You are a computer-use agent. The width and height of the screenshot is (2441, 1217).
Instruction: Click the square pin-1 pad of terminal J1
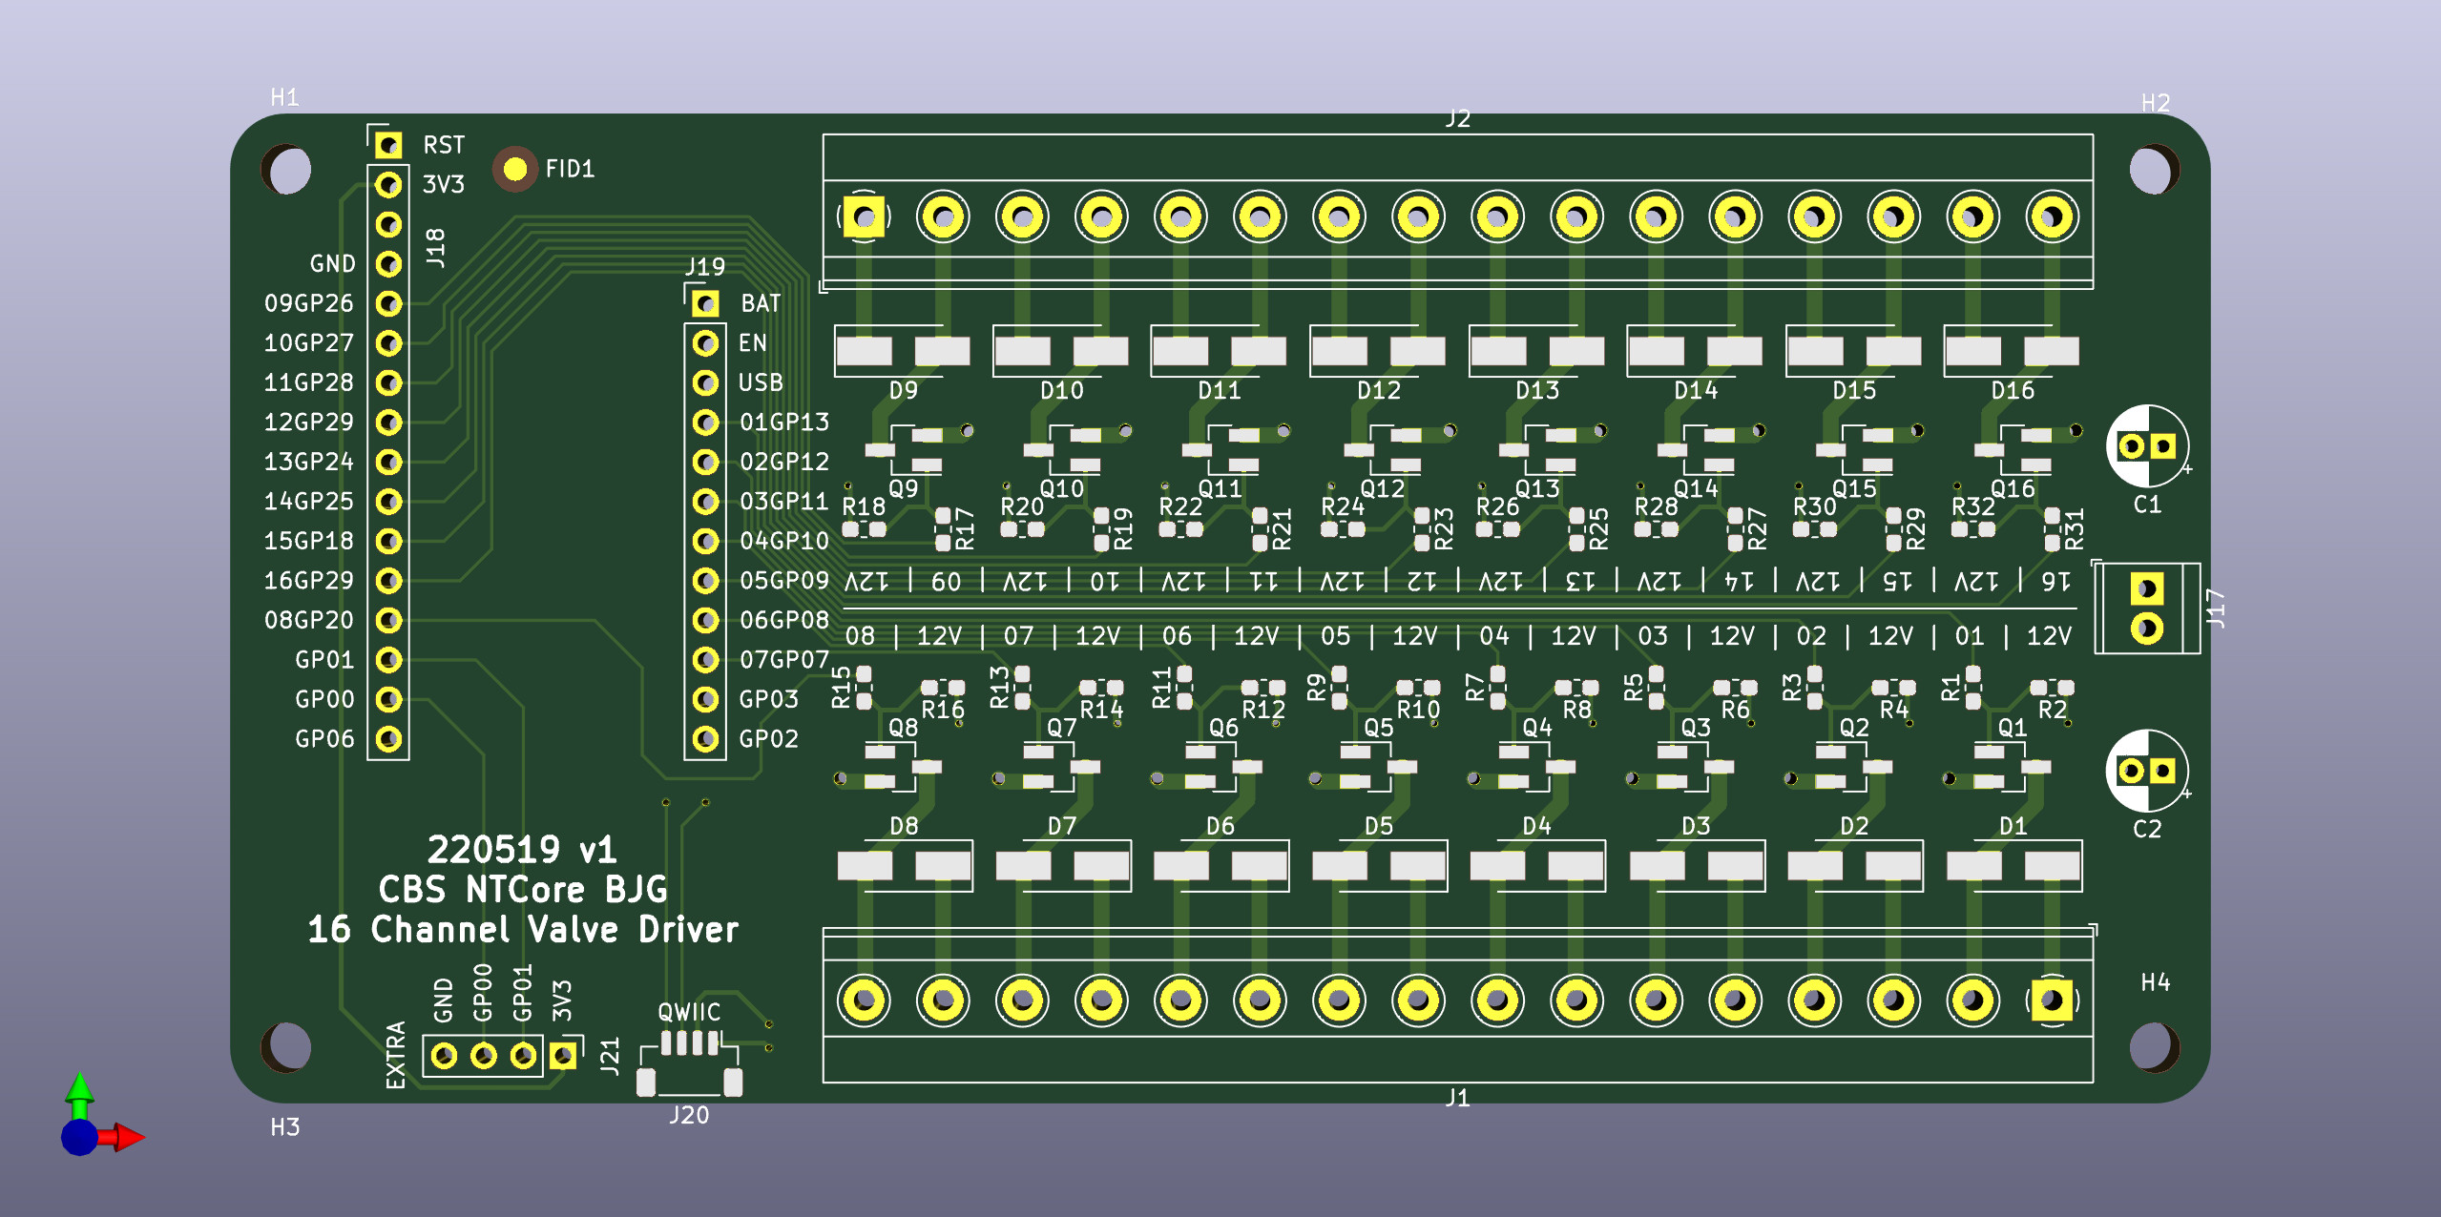tap(2051, 1000)
